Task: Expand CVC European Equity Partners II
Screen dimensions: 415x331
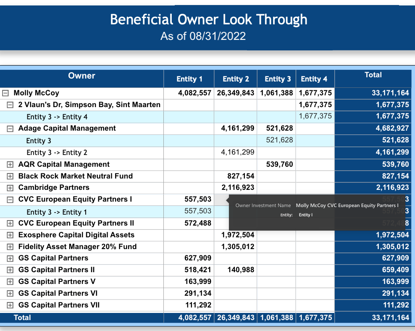Action: [x=10, y=223]
